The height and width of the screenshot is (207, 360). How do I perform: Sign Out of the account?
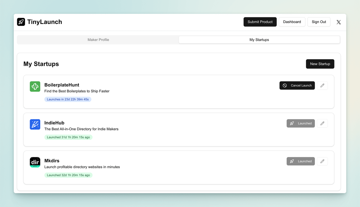pyautogui.click(x=319, y=22)
